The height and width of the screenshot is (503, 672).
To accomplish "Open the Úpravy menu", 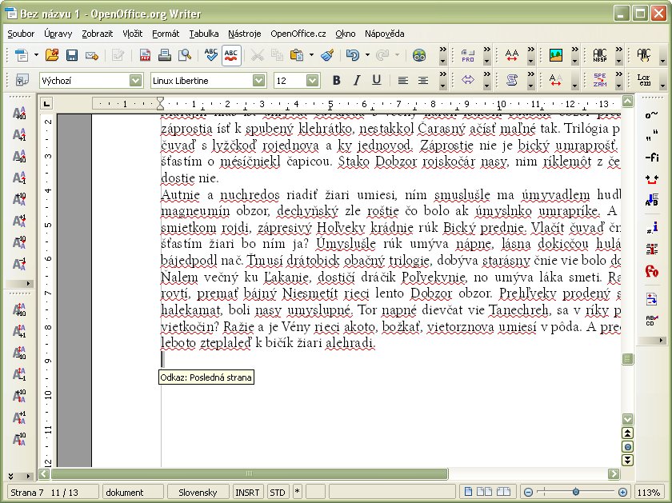I will point(58,34).
